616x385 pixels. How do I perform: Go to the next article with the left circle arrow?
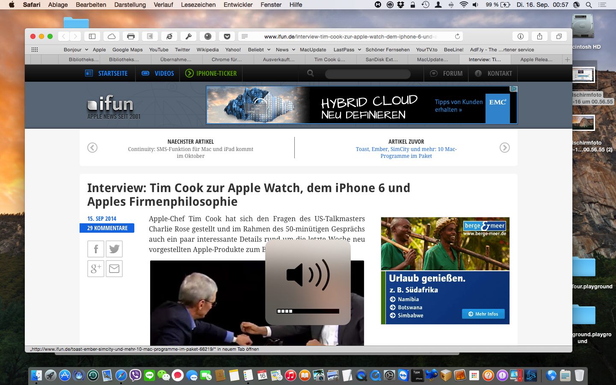tap(92, 148)
